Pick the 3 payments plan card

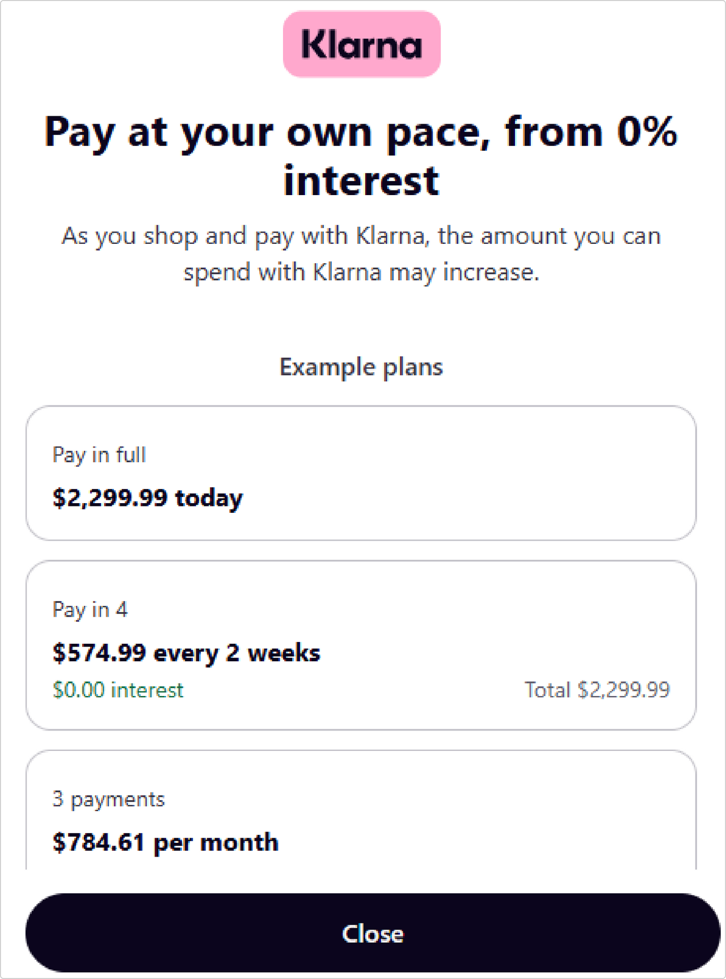pyautogui.click(x=454, y=817)
